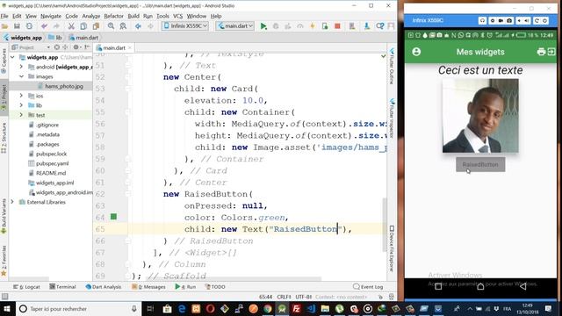The image size is (562, 316).
Task: Open the Navigate menu
Action: click(x=51, y=16)
